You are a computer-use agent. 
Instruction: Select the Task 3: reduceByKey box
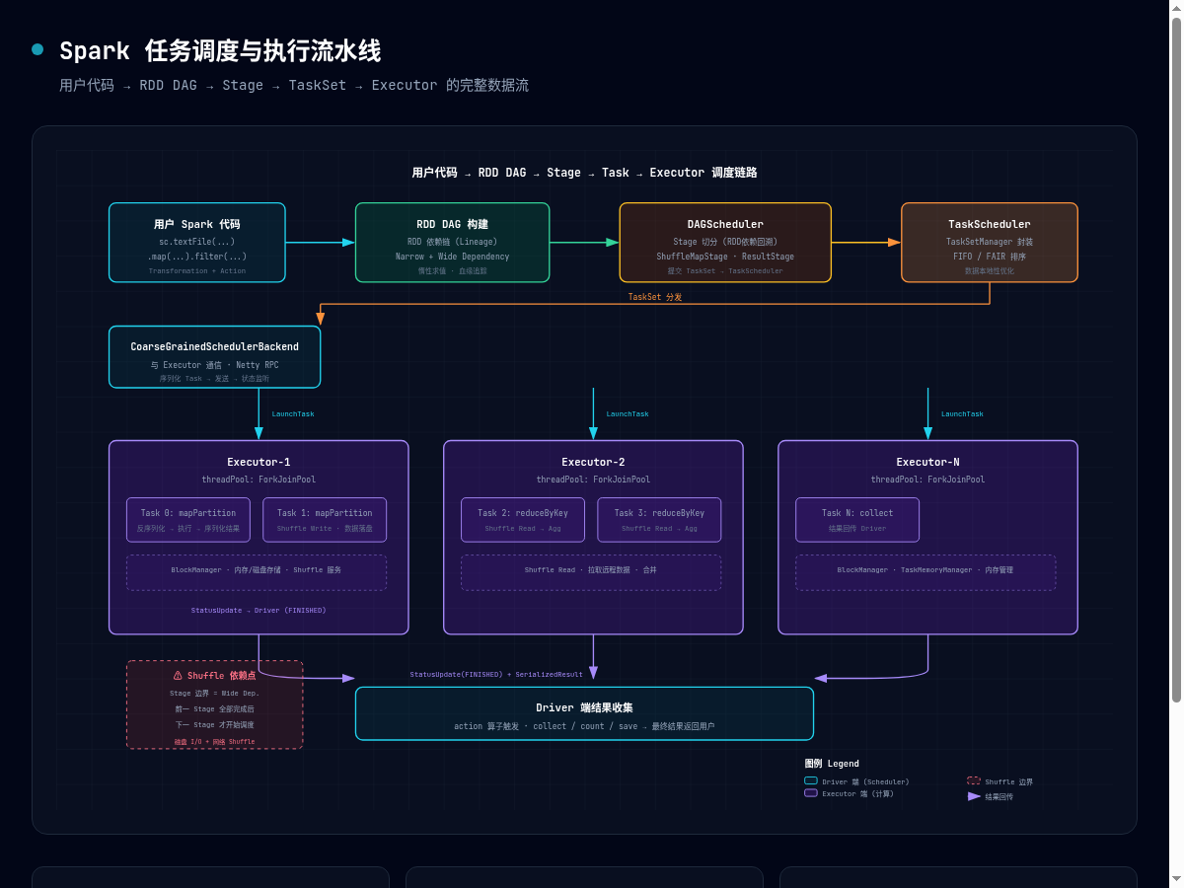click(x=659, y=520)
